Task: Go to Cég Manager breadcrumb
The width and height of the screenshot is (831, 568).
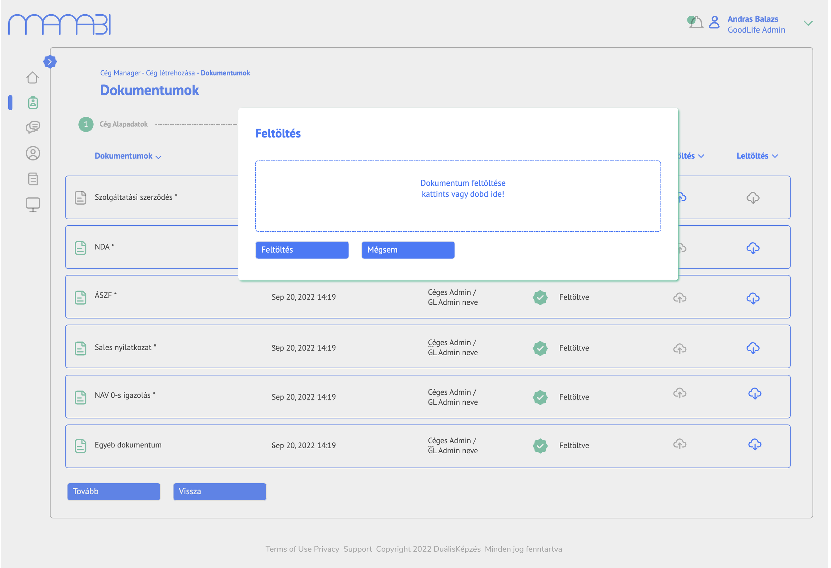Action: (x=120, y=73)
